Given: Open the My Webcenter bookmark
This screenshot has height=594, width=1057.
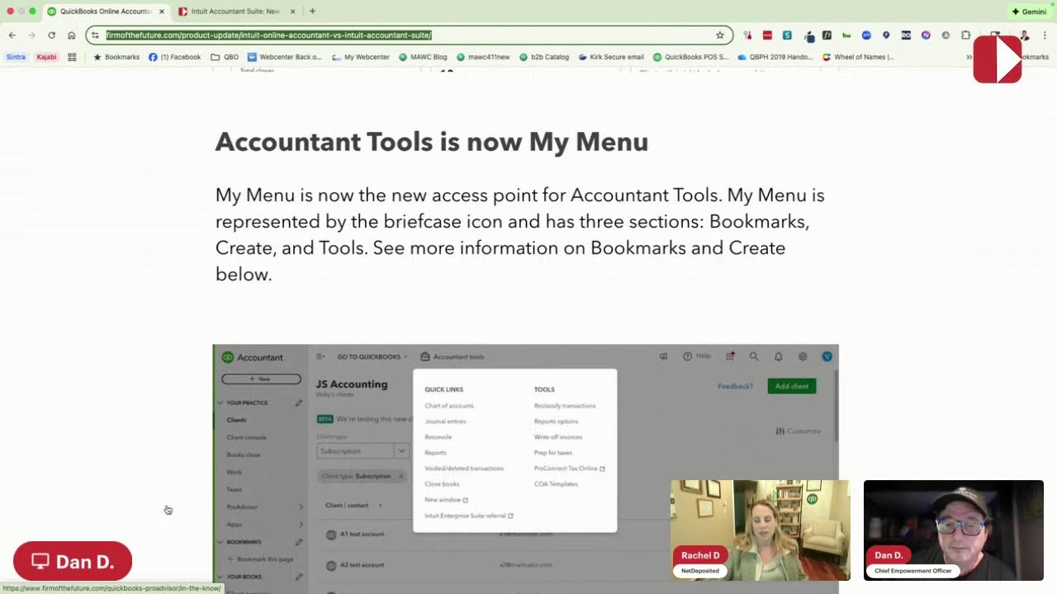Looking at the screenshot, I should click(x=361, y=57).
